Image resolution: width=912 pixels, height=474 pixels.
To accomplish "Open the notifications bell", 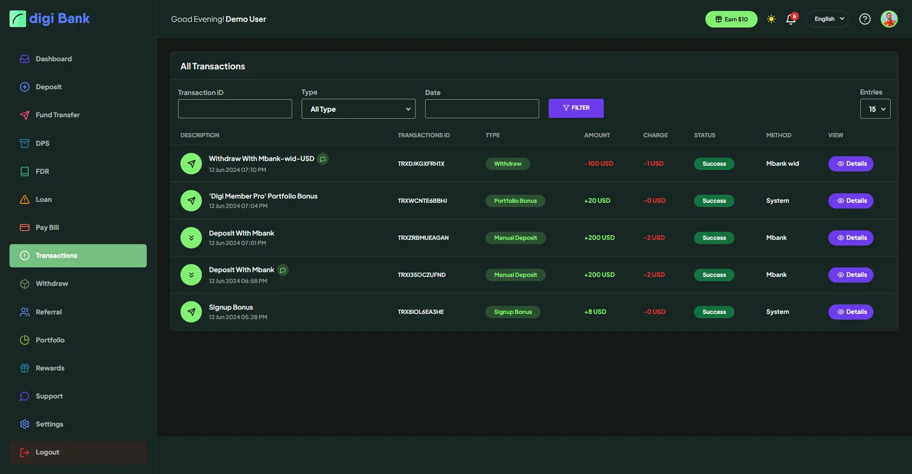I will (x=791, y=19).
